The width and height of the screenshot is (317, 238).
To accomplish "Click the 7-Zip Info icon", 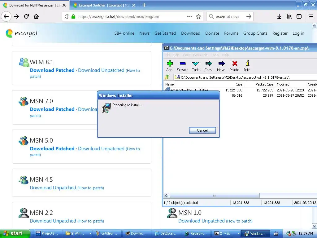I will (247, 63).
